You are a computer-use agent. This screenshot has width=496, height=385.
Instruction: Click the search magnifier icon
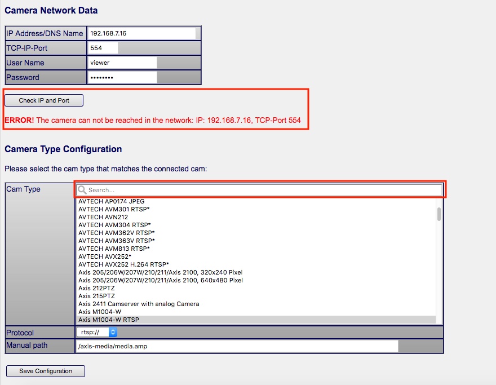(x=82, y=190)
